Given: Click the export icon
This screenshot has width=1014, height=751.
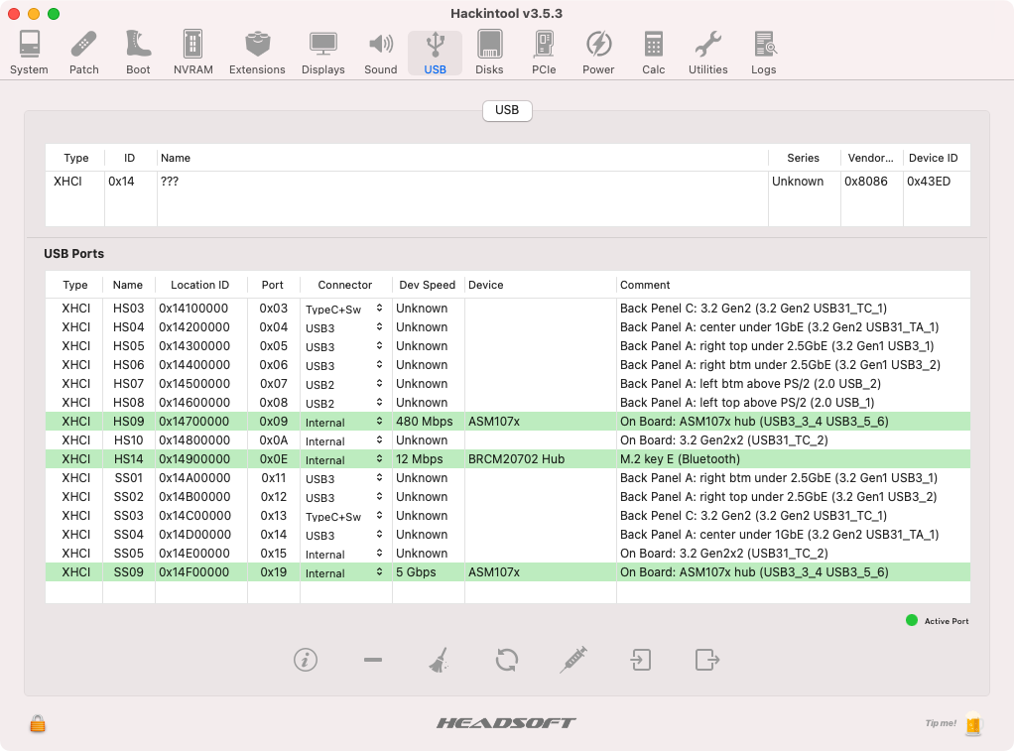Looking at the screenshot, I should click(x=706, y=660).
